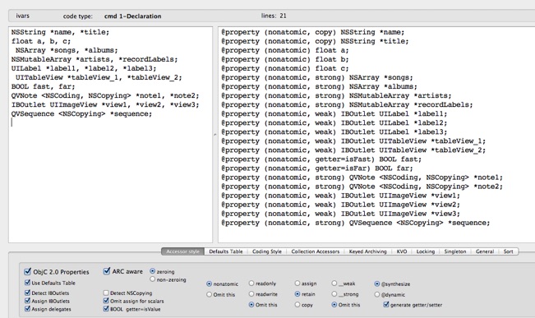
Task: Choose Omit this beneath nonatomic
Action: (210, 294)
